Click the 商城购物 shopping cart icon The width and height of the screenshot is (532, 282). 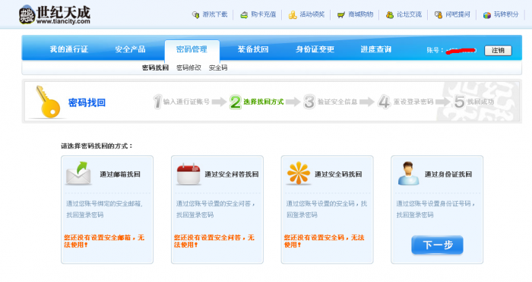pos(340,15)
